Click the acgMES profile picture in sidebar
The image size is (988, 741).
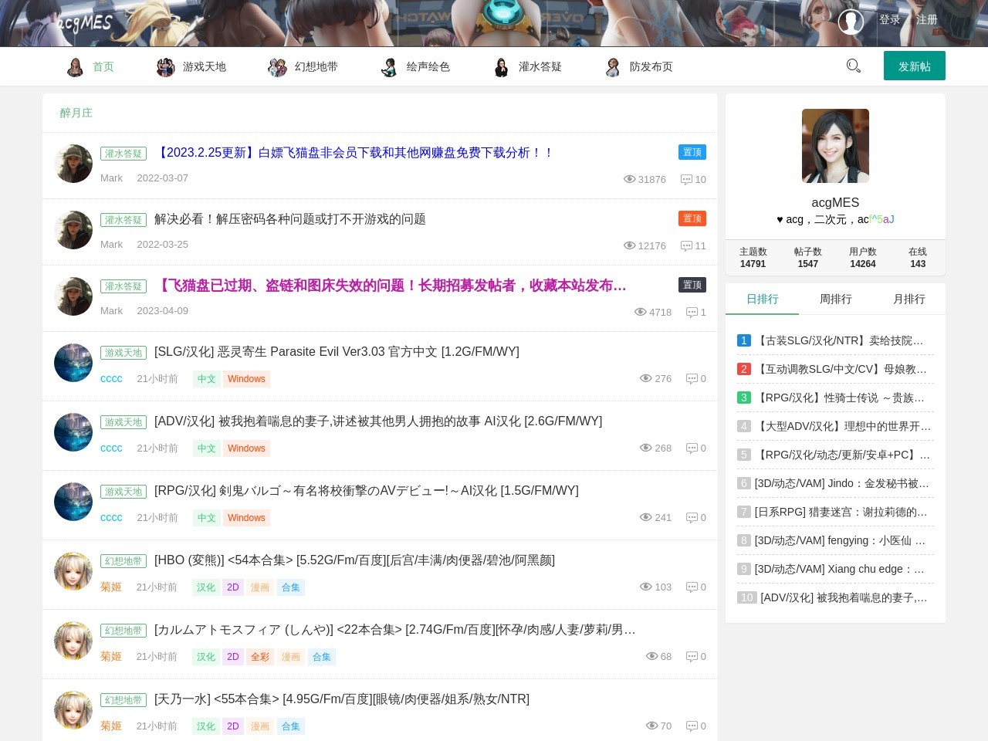click(835, 146)
